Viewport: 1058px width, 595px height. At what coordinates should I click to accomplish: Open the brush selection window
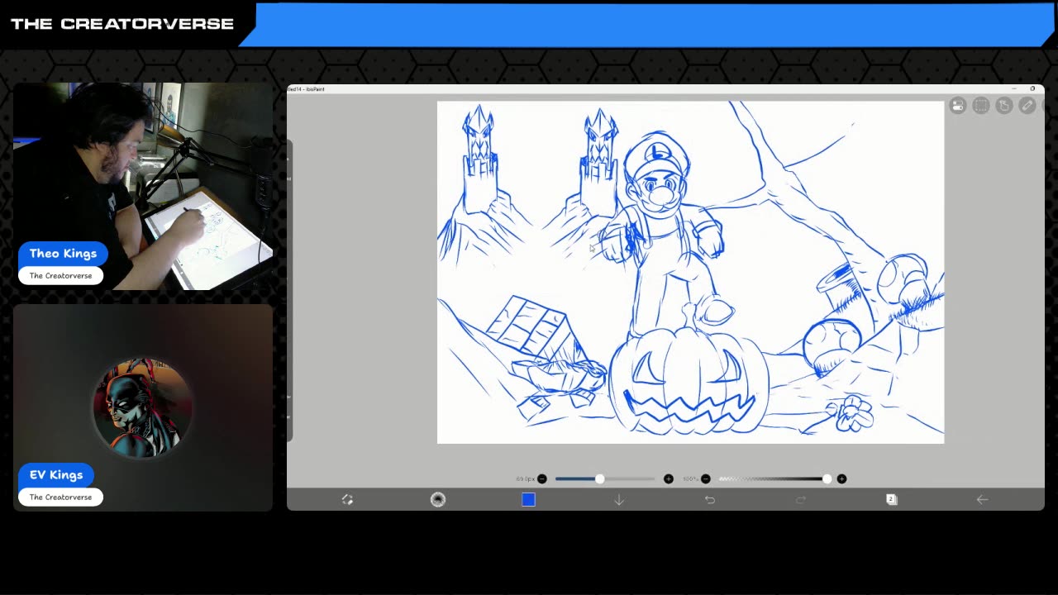tap(438, 500)
